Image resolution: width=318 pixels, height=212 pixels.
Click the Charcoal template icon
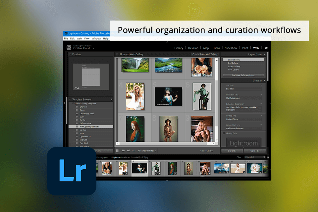pos(77,107)
